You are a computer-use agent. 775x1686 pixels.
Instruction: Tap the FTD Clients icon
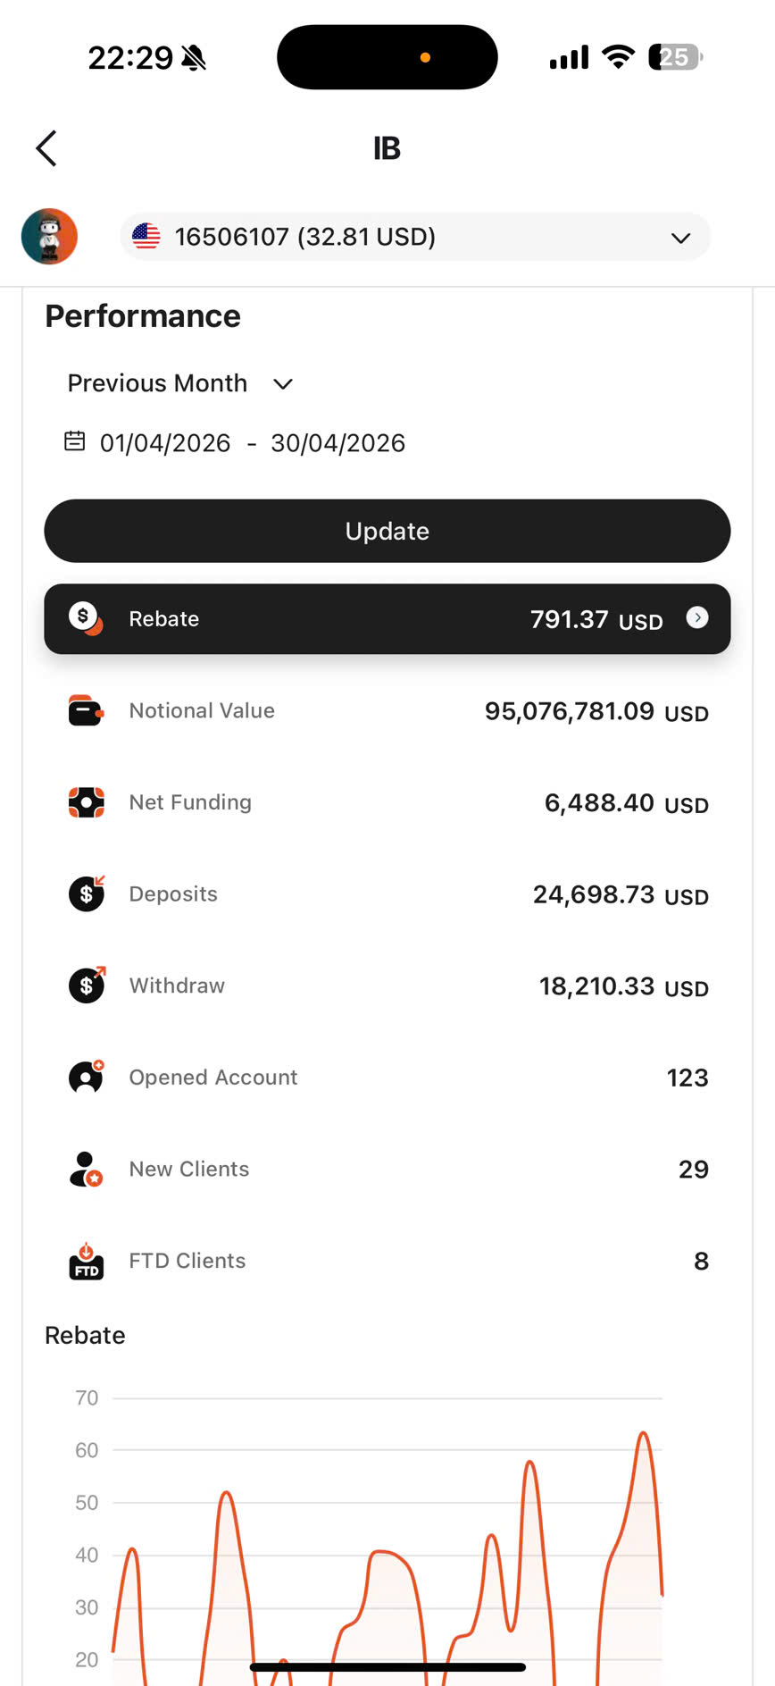pyautogui.click(x=86, y=1261)
